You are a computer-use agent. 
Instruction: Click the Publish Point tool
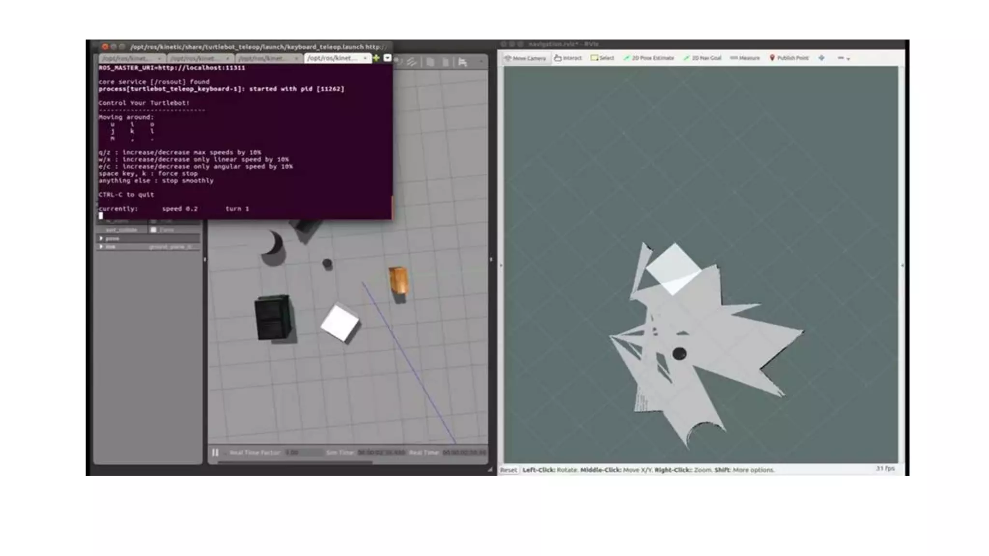click(x=789, y=58)
